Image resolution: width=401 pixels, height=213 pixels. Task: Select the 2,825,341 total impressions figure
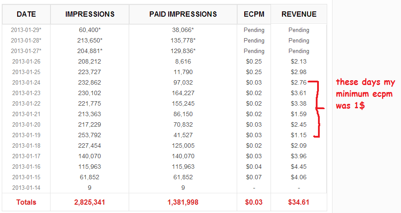coord(90,202)
